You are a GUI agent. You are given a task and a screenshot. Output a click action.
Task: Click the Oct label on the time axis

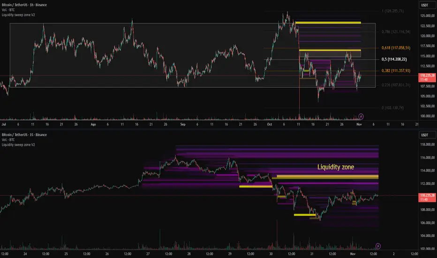[x=270, y=124]
